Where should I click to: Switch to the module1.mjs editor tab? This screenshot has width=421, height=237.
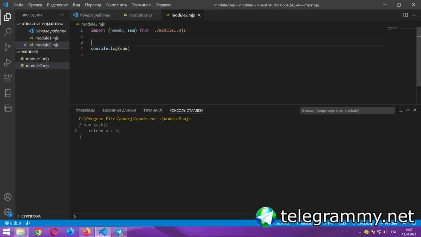[x=140, y=15]
